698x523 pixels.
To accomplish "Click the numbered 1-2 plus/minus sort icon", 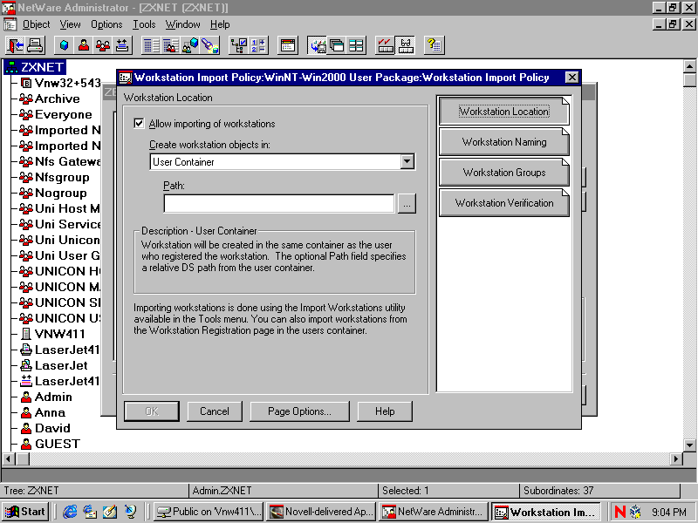I will 257,45.
